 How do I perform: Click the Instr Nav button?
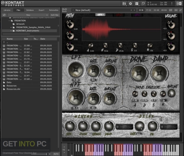[55, 15]
